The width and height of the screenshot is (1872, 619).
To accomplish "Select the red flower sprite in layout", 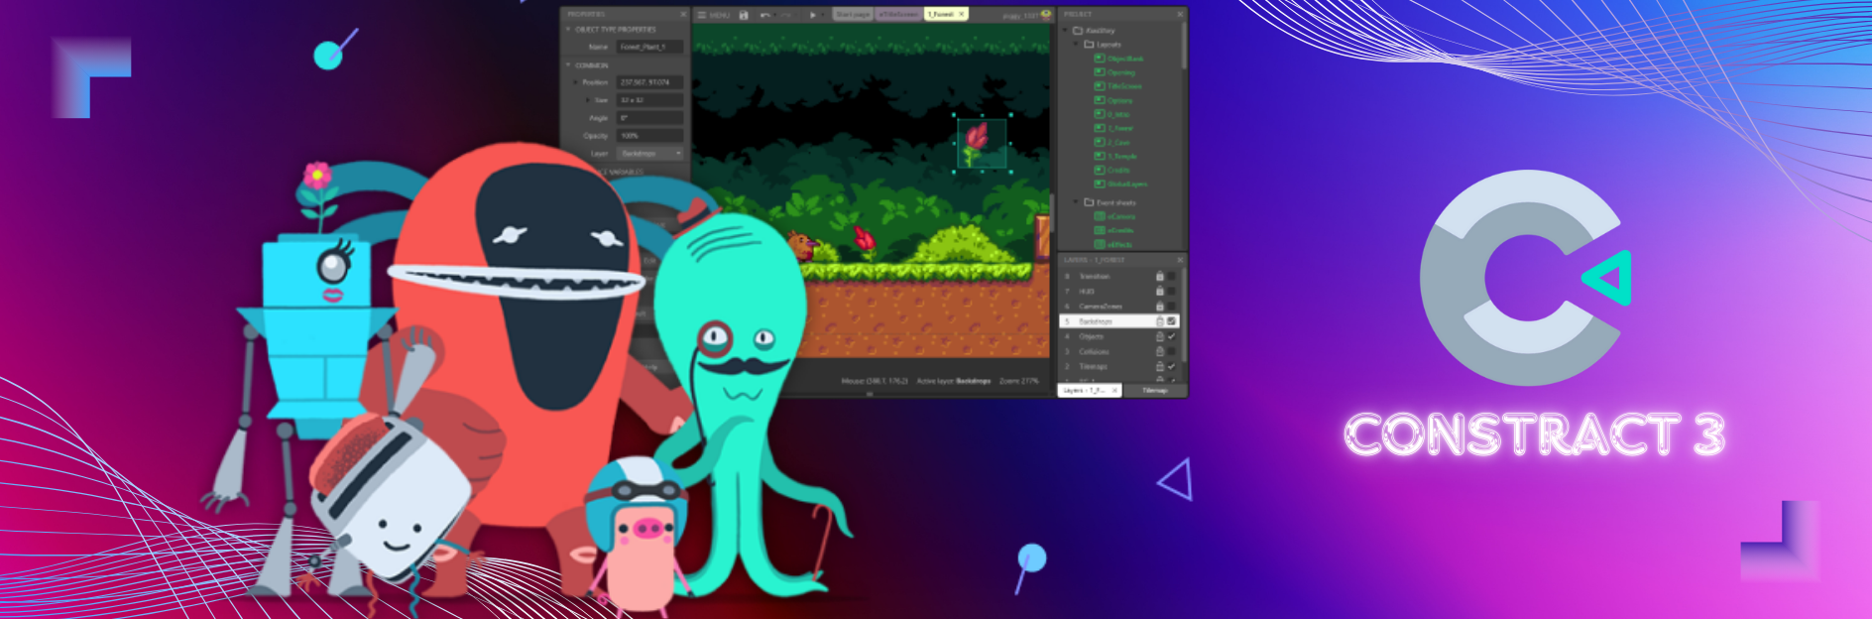I will point(979,143).
